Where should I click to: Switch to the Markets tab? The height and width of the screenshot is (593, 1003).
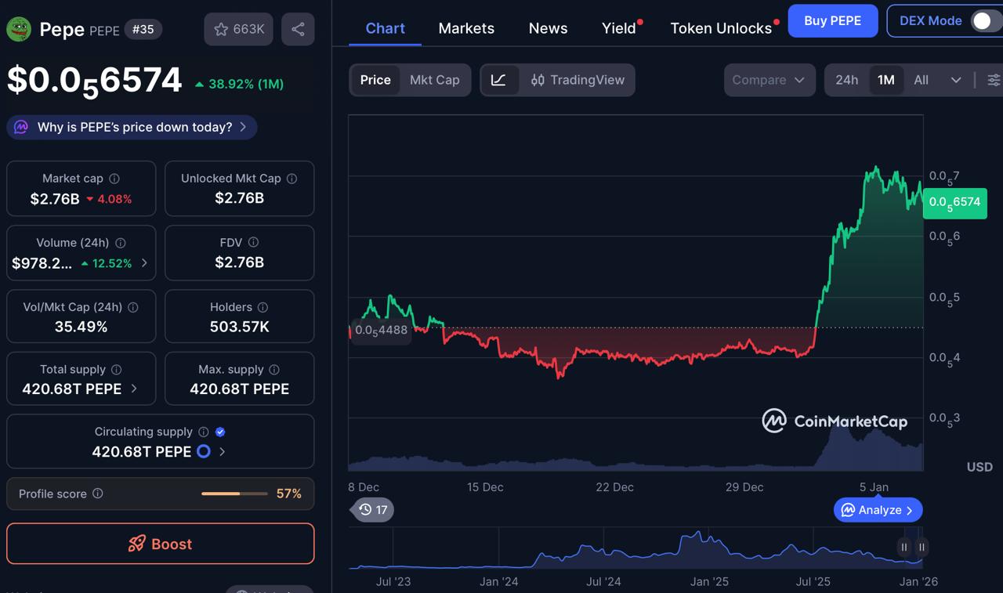tap(466, 27)
